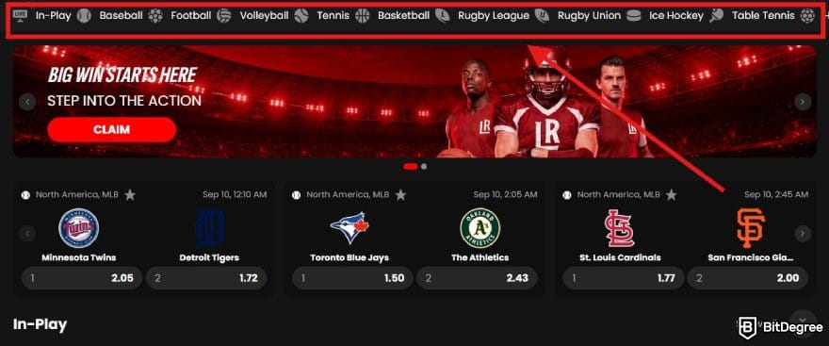
Task: Click the Volleyball icon in navigation
Action: [x=224, y=16]
